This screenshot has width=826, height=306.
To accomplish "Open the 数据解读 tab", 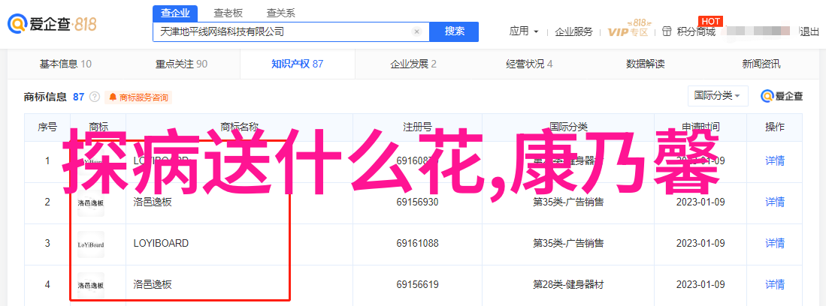I will [646, 64].
